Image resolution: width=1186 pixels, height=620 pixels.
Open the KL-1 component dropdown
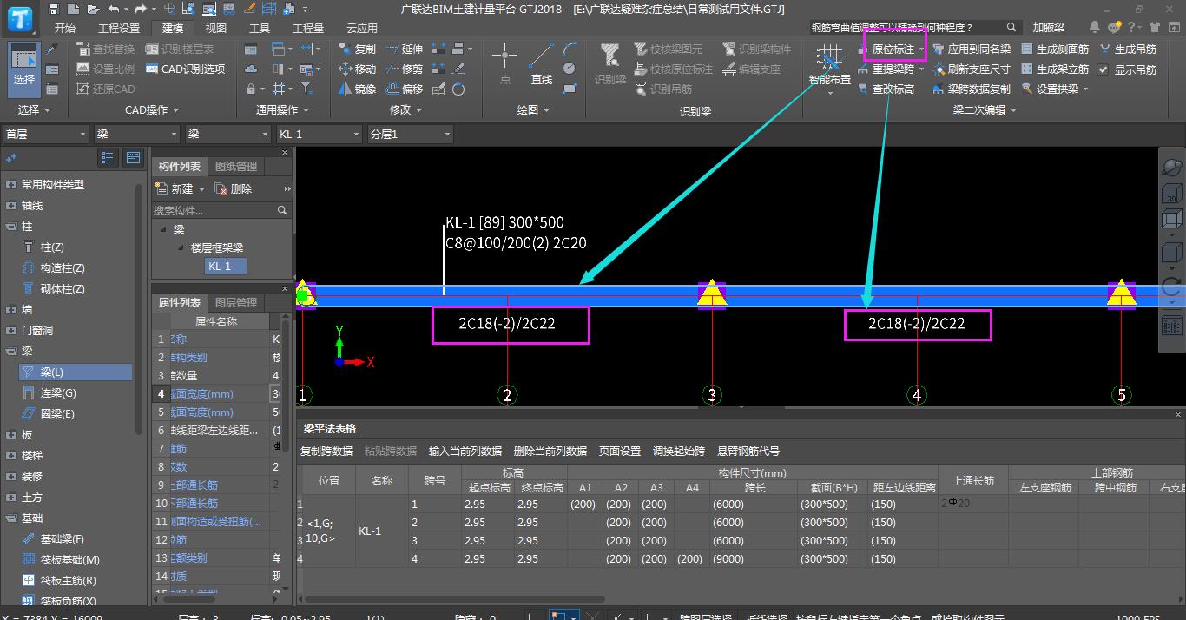point(318,135)
